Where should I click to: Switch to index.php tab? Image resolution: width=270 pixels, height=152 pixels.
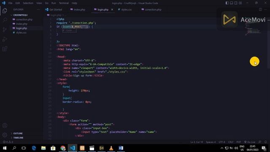78,9
